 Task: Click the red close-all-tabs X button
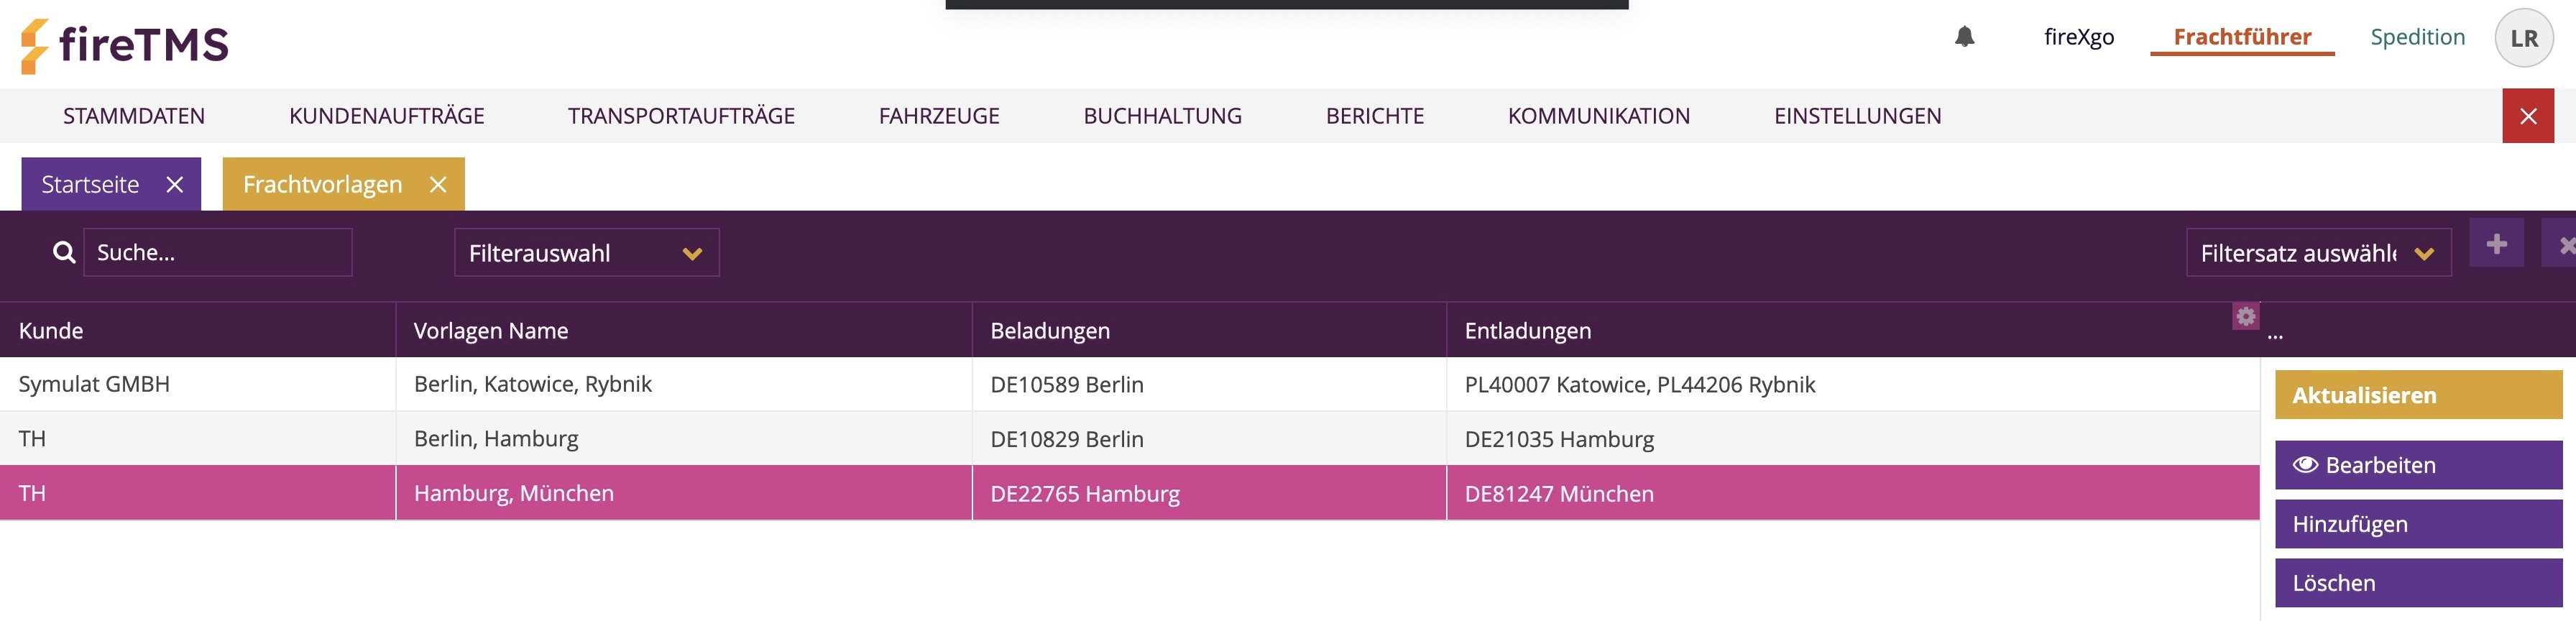pos(2527,116)
